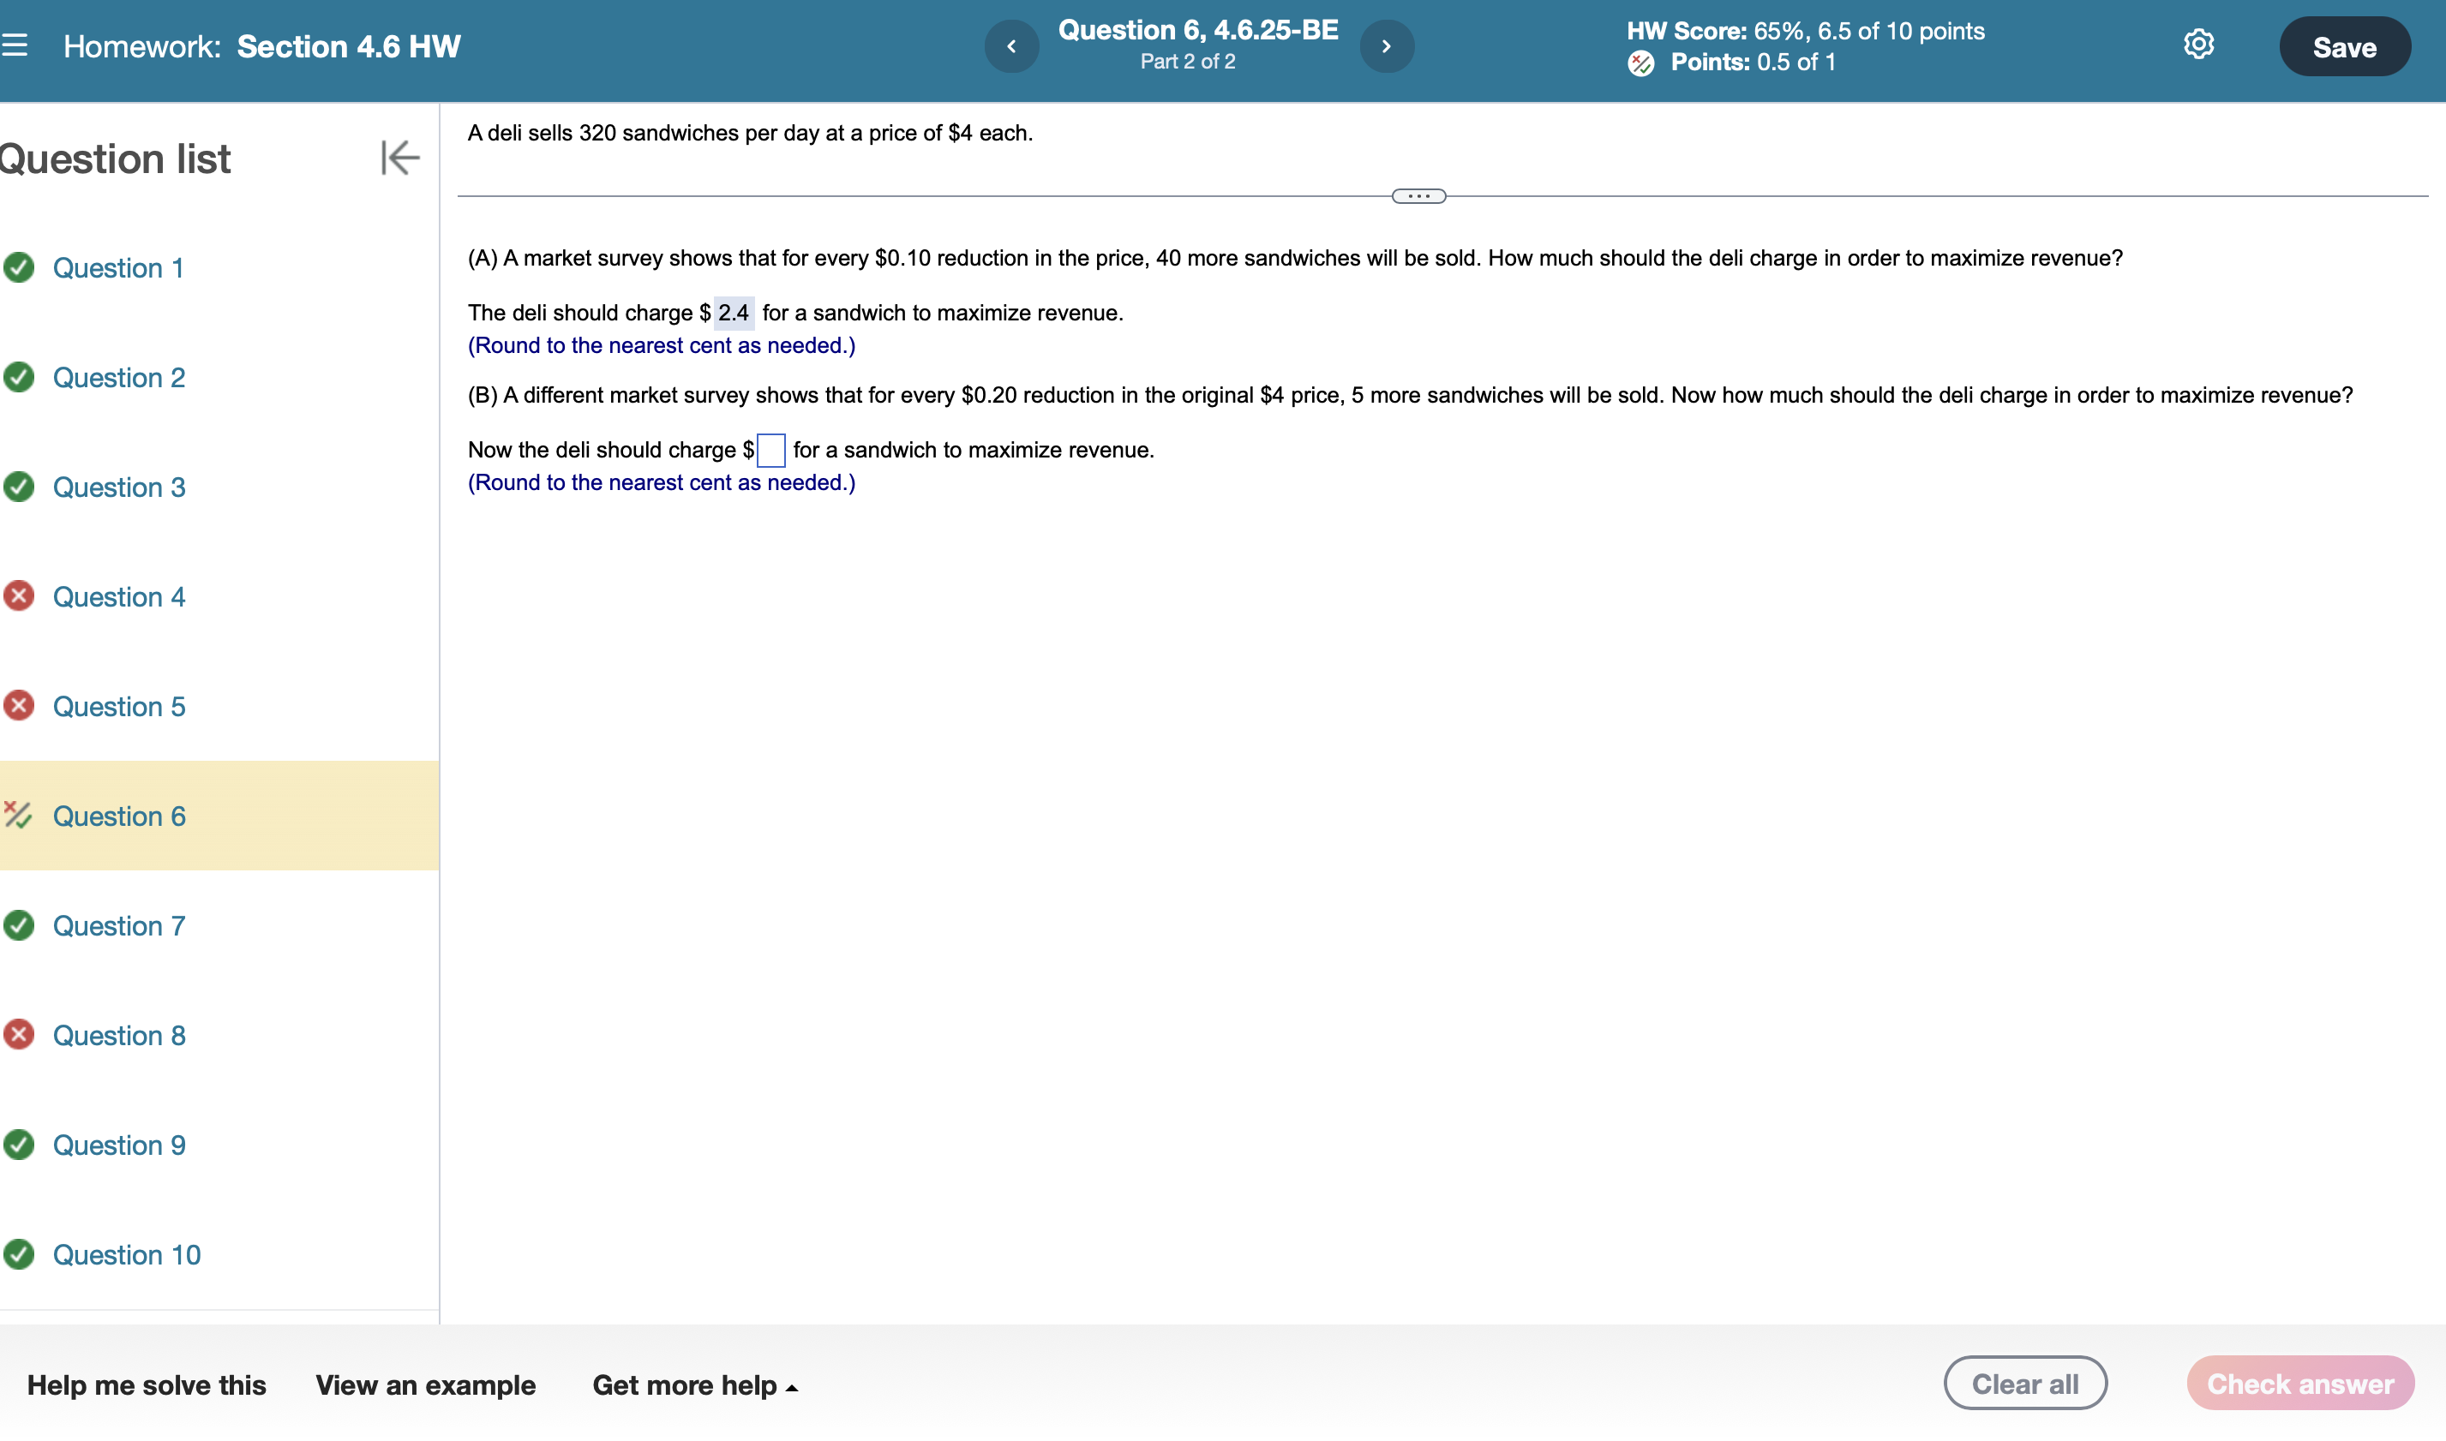Expand the Get more help menu
This screenshot has width=2446, height=1441.
(694, 1384)
